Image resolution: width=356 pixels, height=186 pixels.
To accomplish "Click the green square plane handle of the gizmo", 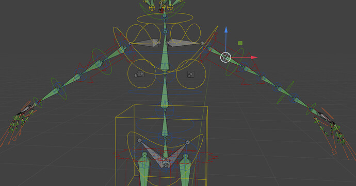I will (x=240, y=43).
